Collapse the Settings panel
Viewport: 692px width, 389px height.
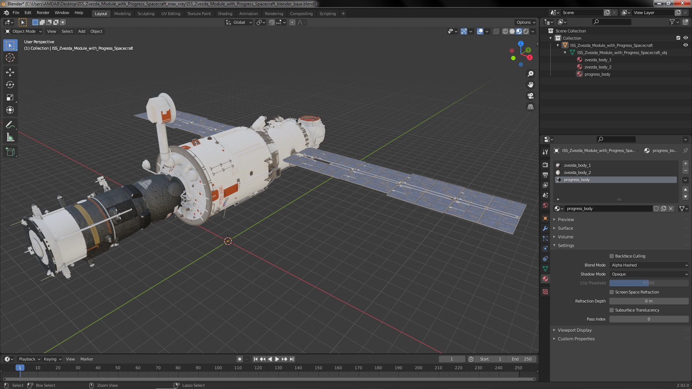tap(566, 246)
